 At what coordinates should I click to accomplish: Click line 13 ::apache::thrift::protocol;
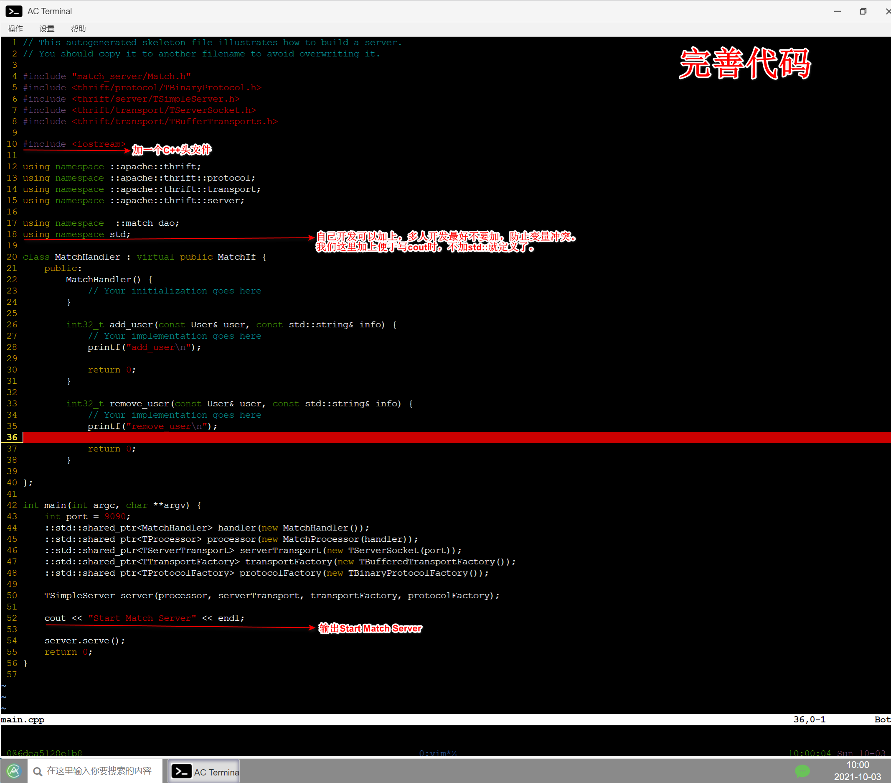click(x=183, y=178)
